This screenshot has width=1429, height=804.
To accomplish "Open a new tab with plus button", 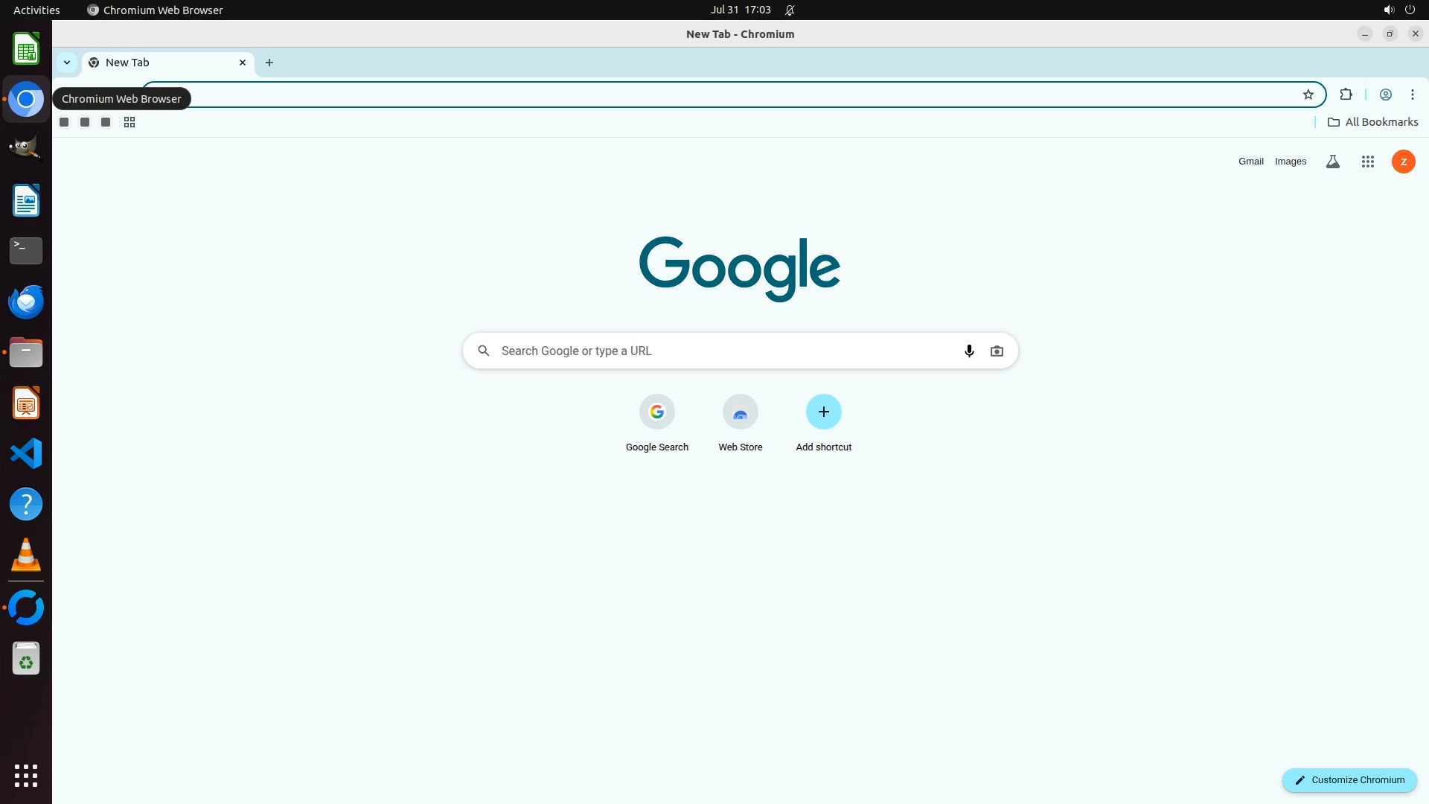I will [269, 63].
